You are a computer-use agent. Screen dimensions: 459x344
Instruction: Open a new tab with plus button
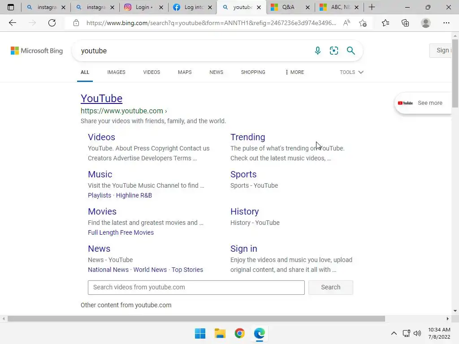coord(372,7)
